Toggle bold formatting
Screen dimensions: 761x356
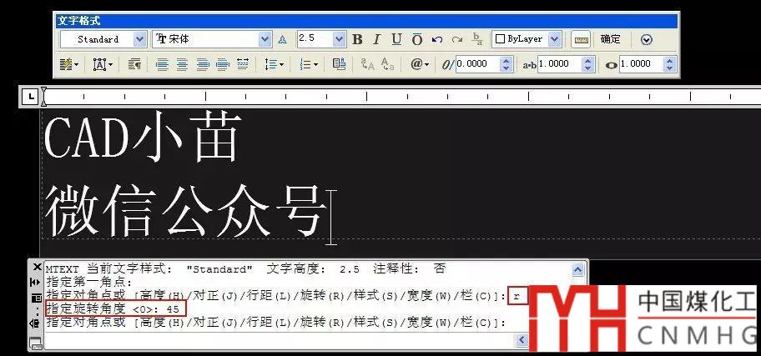pyautogui.click(x=357, y=40)
